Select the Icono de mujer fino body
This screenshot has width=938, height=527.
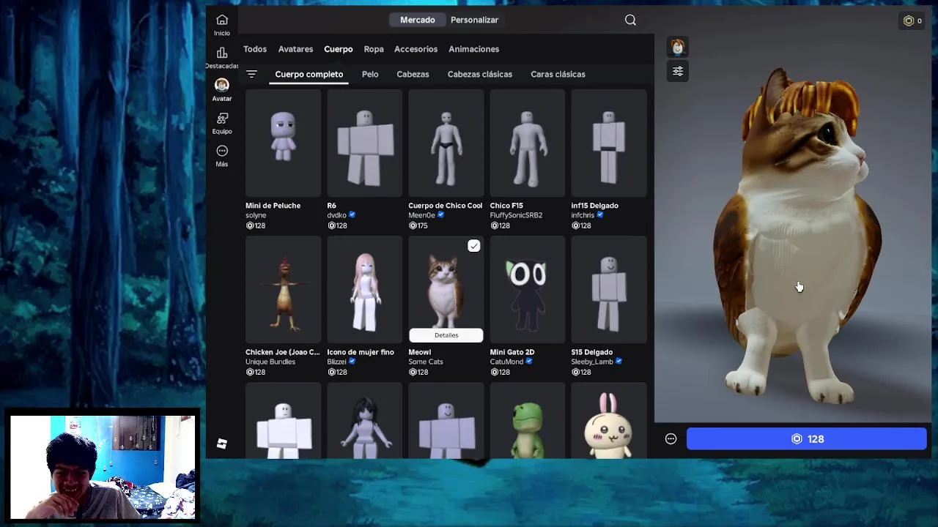click(x=365, y=290)
